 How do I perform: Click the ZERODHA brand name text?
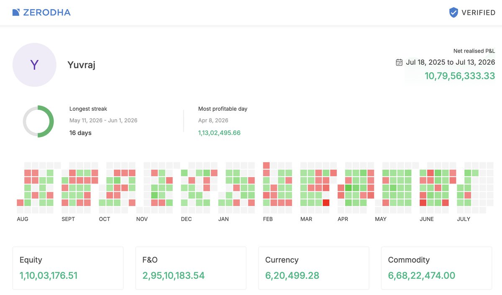pos(47,13)
